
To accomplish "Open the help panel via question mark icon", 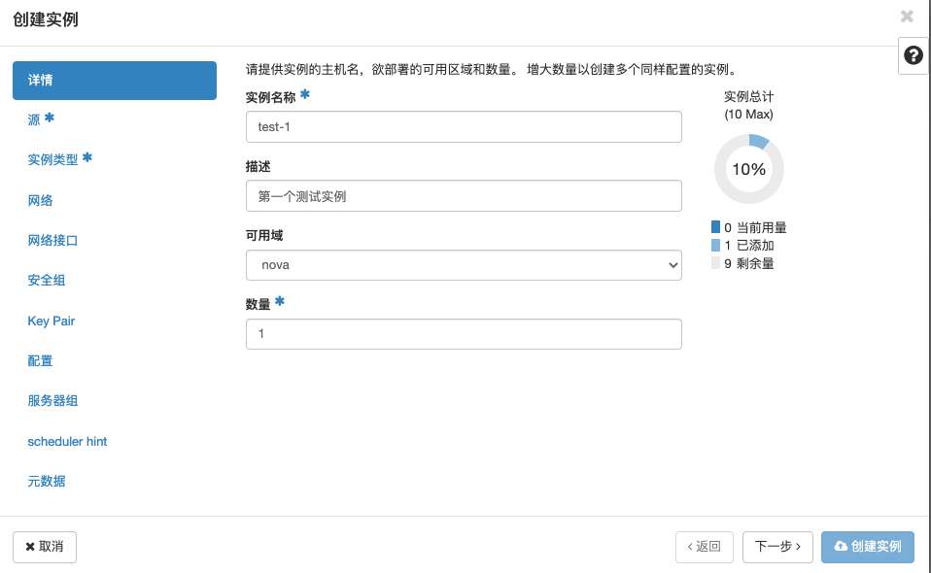I will click(912, 55).
